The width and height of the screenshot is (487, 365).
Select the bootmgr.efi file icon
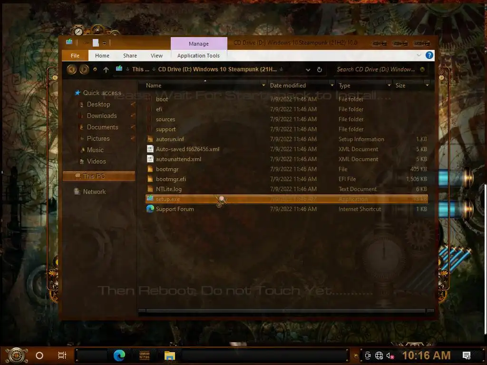150,179
